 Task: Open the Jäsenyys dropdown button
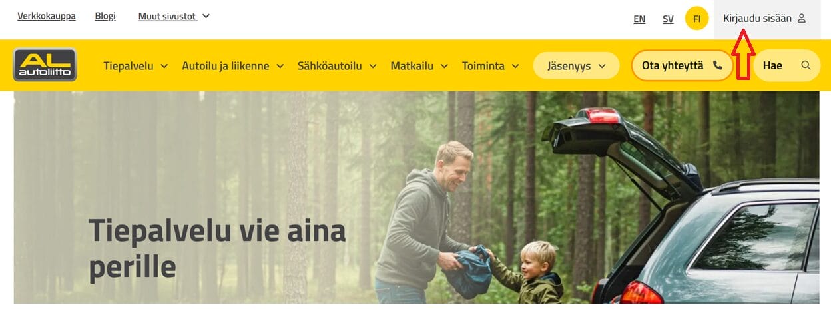click(x=576, y=66)
